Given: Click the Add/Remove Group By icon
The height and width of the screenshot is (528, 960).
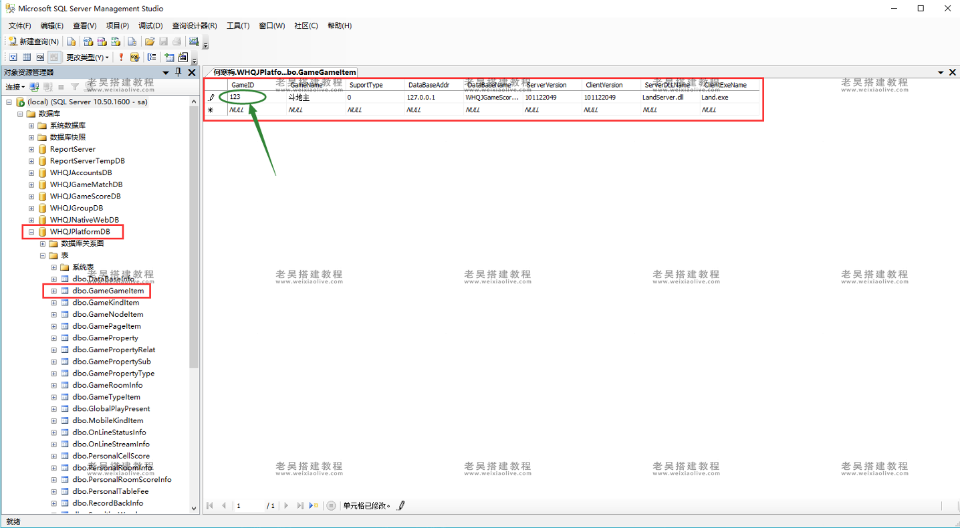Looking at the screenshot, I should (x=152, y=57).
